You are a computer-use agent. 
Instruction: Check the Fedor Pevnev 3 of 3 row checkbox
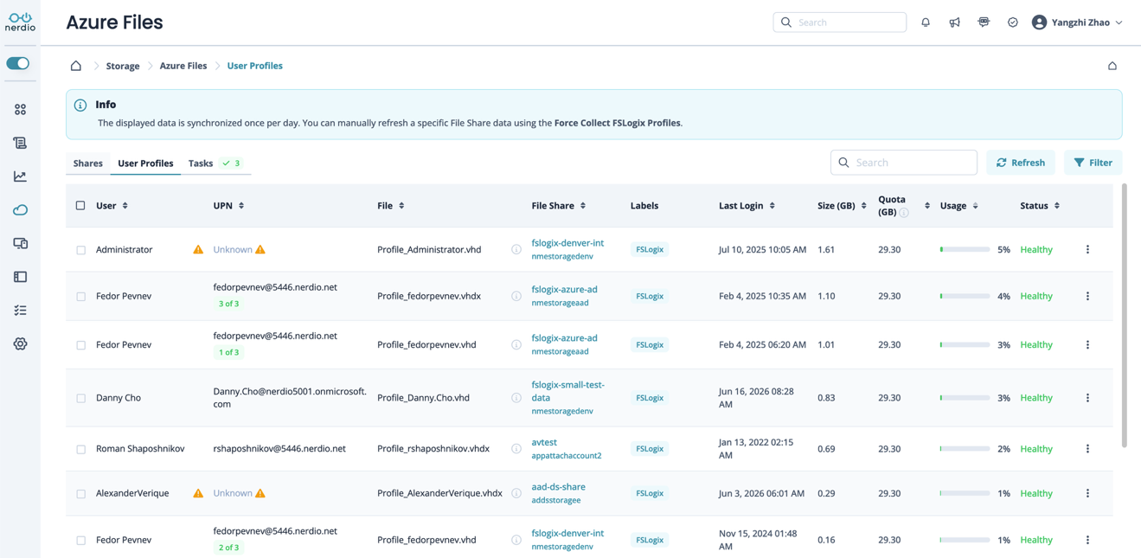(80, 297)
